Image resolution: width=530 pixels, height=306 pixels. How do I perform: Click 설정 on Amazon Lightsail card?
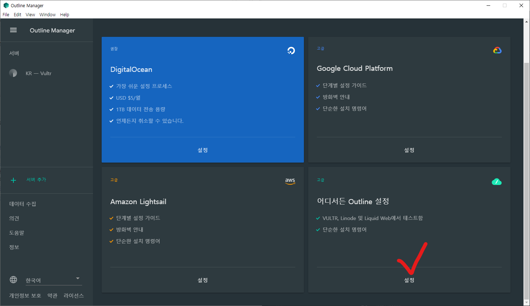pyautogui.click(x=203, y=280)
